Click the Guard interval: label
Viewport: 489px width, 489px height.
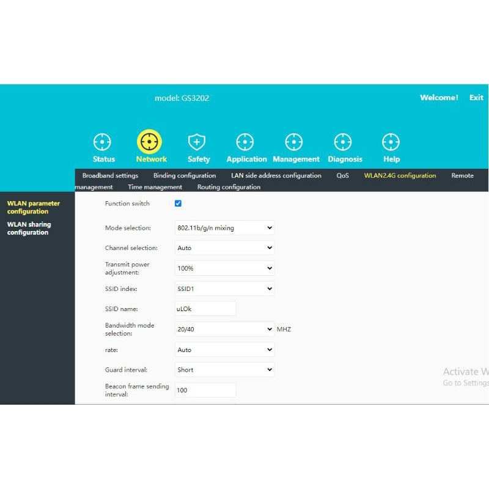pos(126,370)
